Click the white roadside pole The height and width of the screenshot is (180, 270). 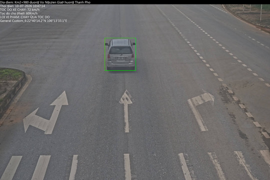(261, 12)
